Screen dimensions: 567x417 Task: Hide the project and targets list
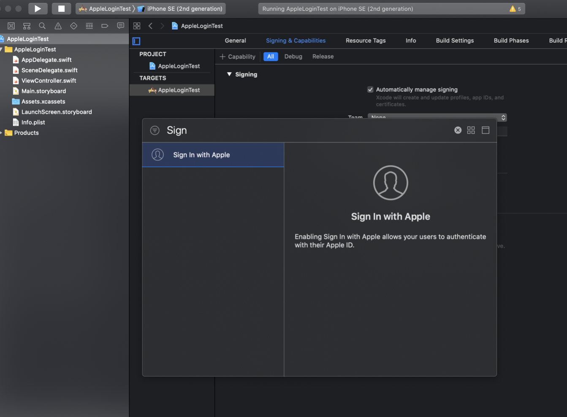pyautogui.click(x=136, y=41)
